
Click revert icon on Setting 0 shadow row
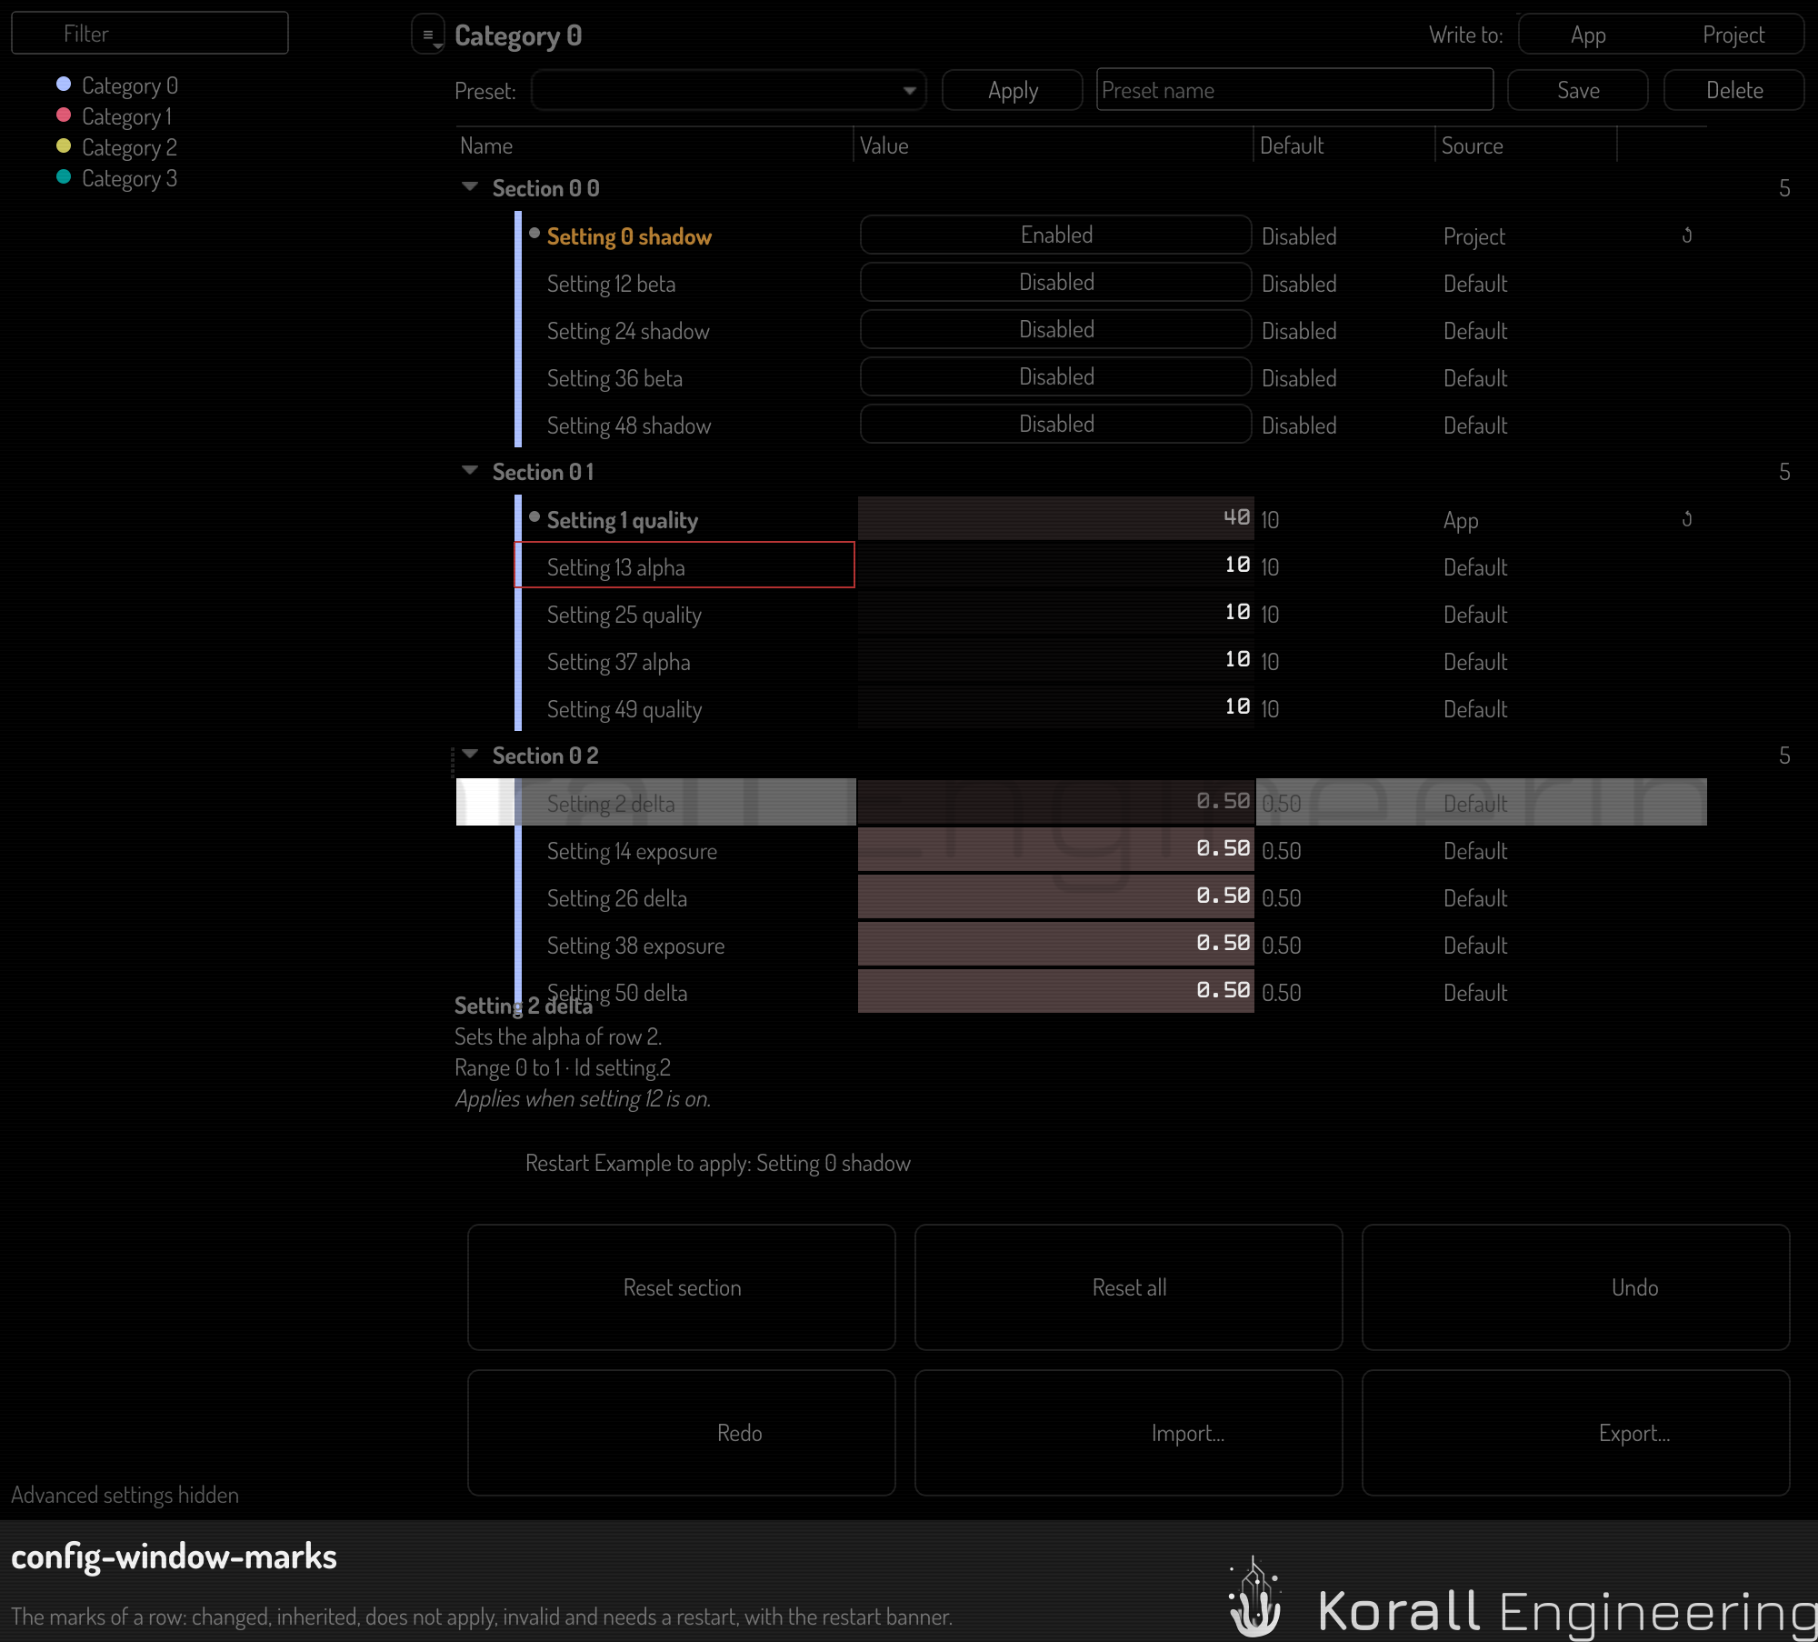point(1686,235)
